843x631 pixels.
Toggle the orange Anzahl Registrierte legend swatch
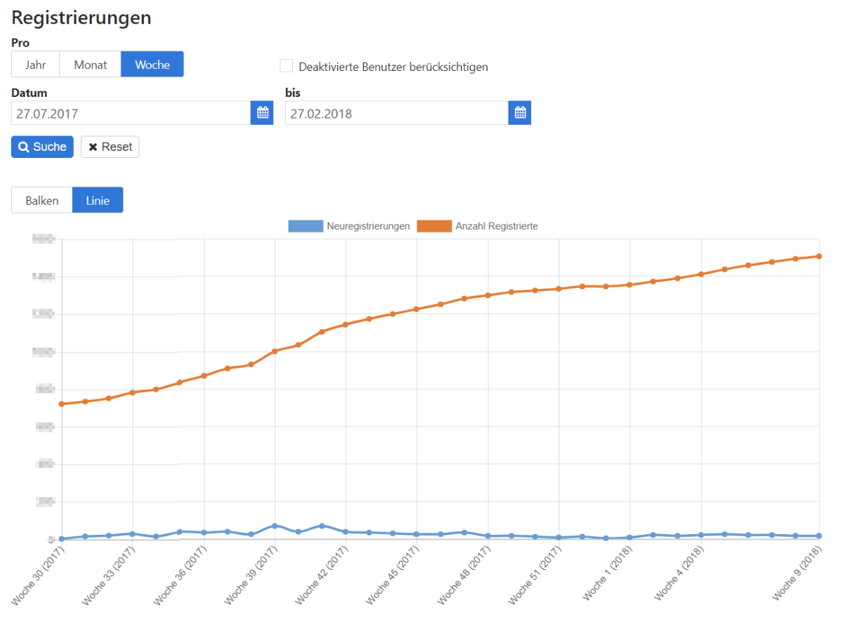pyautogui.click(x=434, y=226)
